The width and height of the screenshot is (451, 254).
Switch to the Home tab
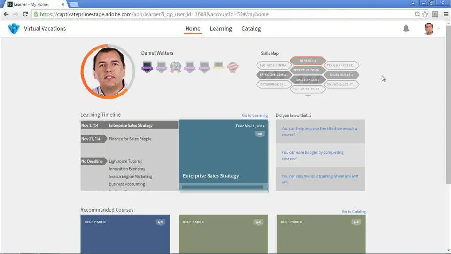click(x=193, y=29)
